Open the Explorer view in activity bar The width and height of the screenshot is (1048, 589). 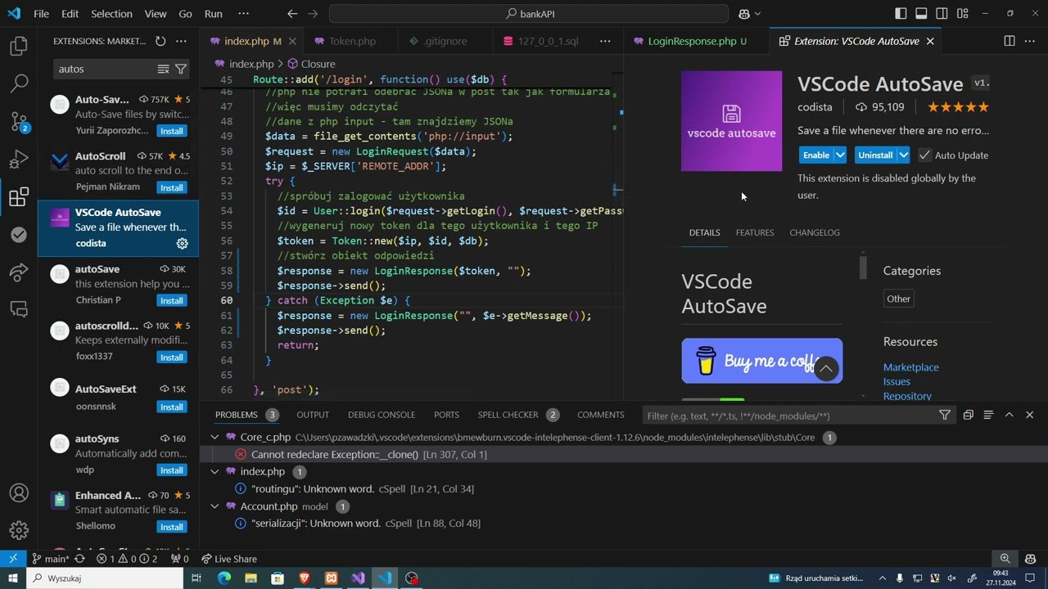[x=19, y=46]
